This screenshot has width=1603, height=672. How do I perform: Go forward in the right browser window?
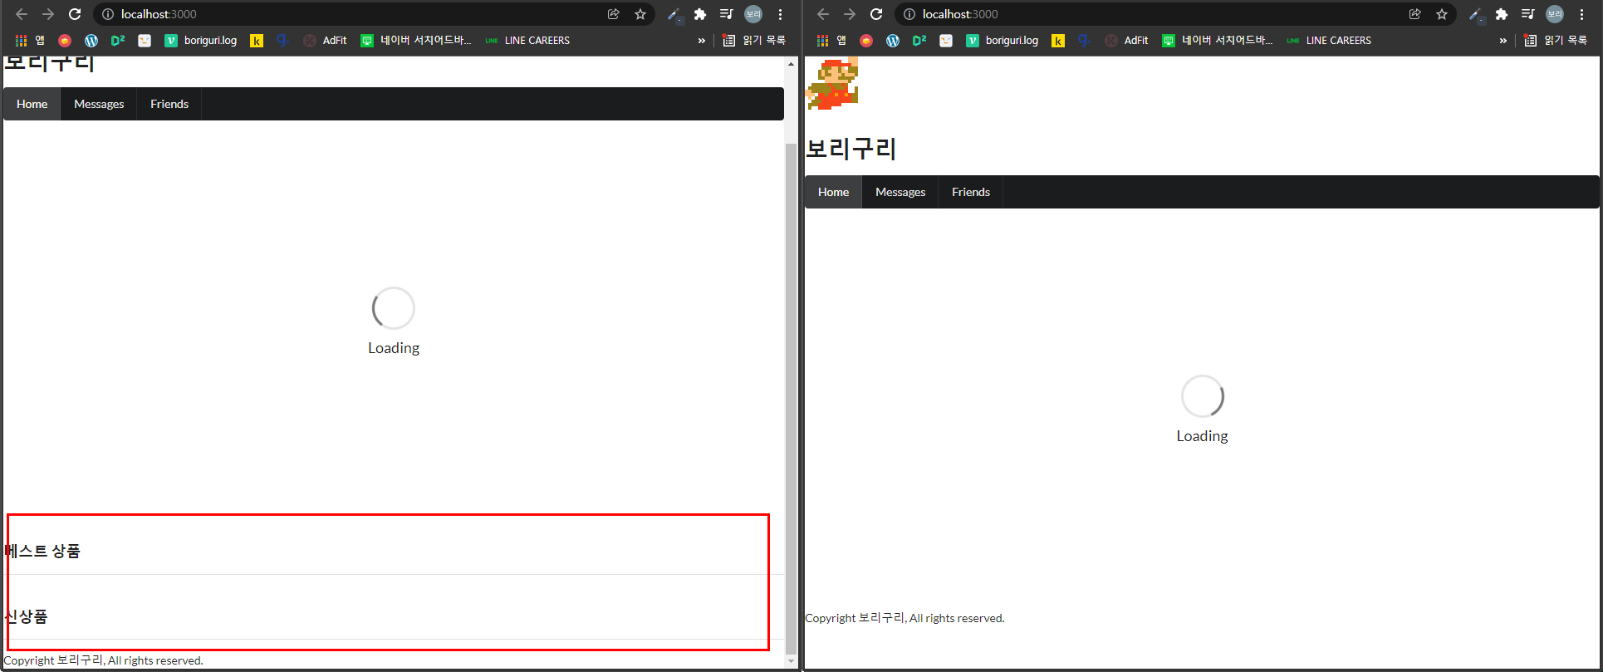[x=850, y=14]
